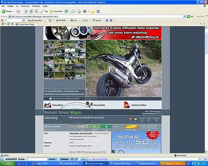Click the green Gå go button
This screenshot has height=166, width=208.
point(190,16)
